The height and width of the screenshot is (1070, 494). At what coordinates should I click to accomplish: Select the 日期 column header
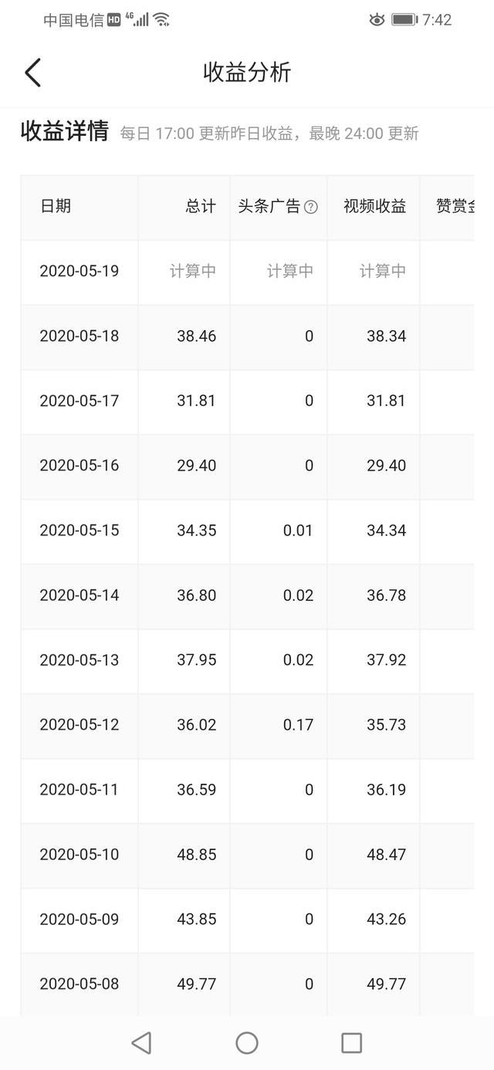pos(56,206)
